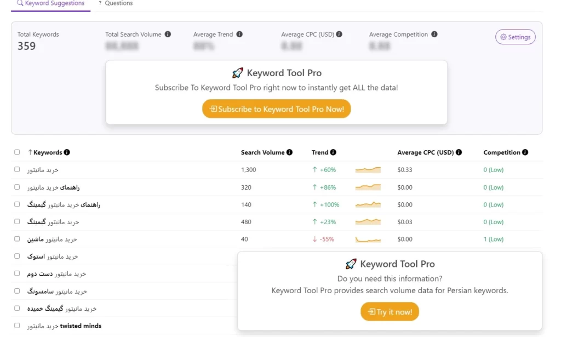This screenshot has height=337, width=561.
Task: Click info icon beside Total Search Volume
Action: pyautogui.click(x=168, y=35)
